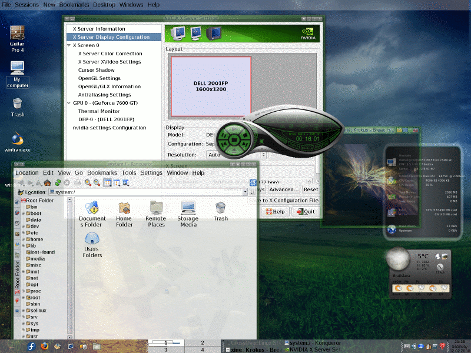Switch Konqueror to image preview view
The image size is (471, 353).
coord(125,182)
